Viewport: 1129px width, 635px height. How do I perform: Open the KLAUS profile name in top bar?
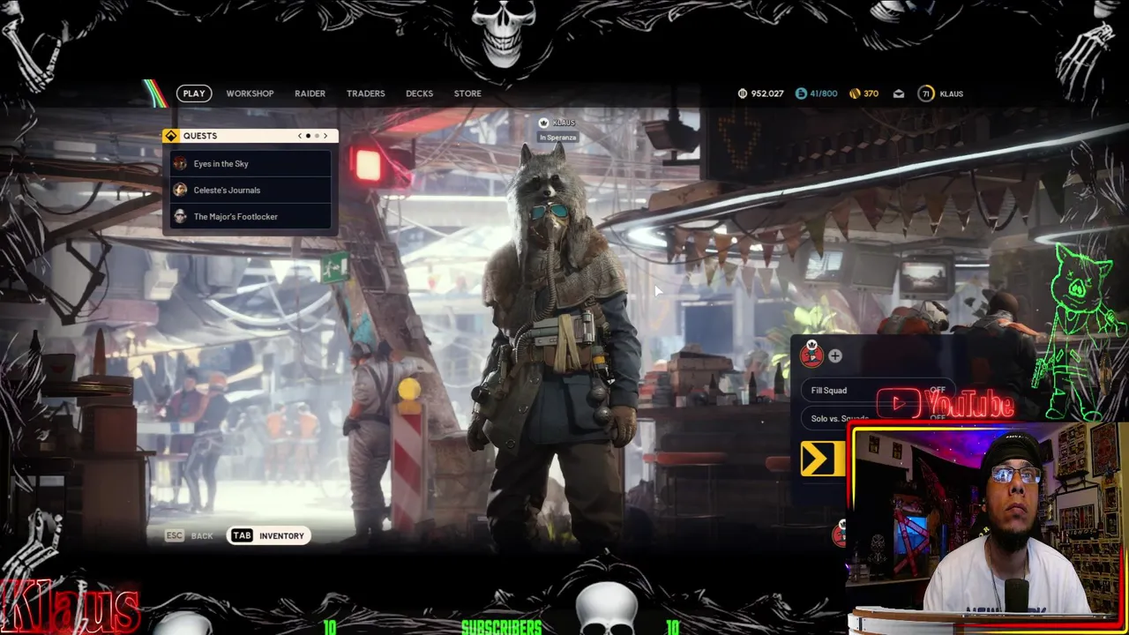pos(951,93)
